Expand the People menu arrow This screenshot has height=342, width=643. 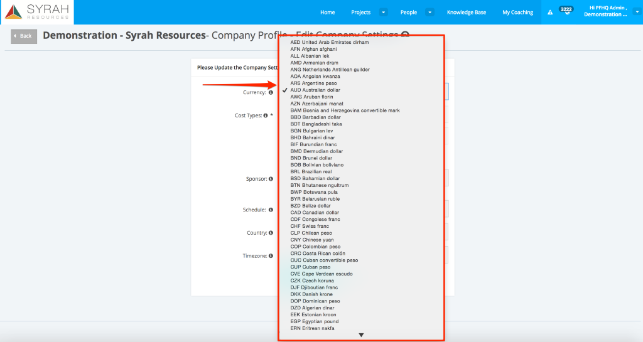[x=430, y=13]
